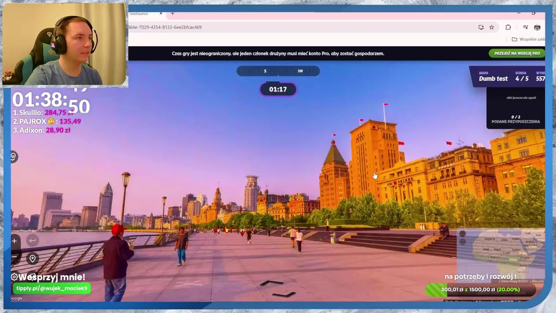The height and width of the screenshot is (313, 556).
Task: Click the streamer webcam overlay
Action: 65,44
